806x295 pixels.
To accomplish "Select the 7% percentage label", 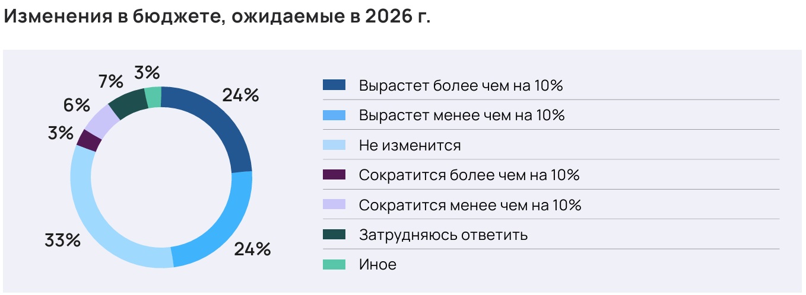I will click(111, 81).
